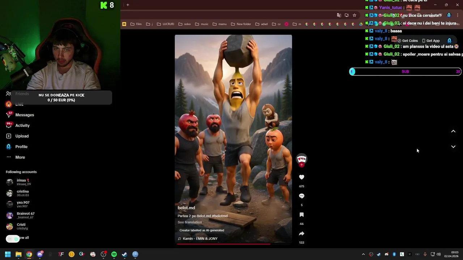Like the video with the heart icon
This screenshot has width=463, height=260.
point(302,177)
